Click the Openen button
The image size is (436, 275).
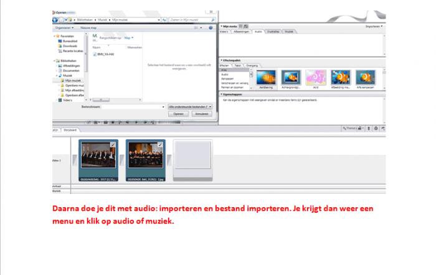[178, 114]
